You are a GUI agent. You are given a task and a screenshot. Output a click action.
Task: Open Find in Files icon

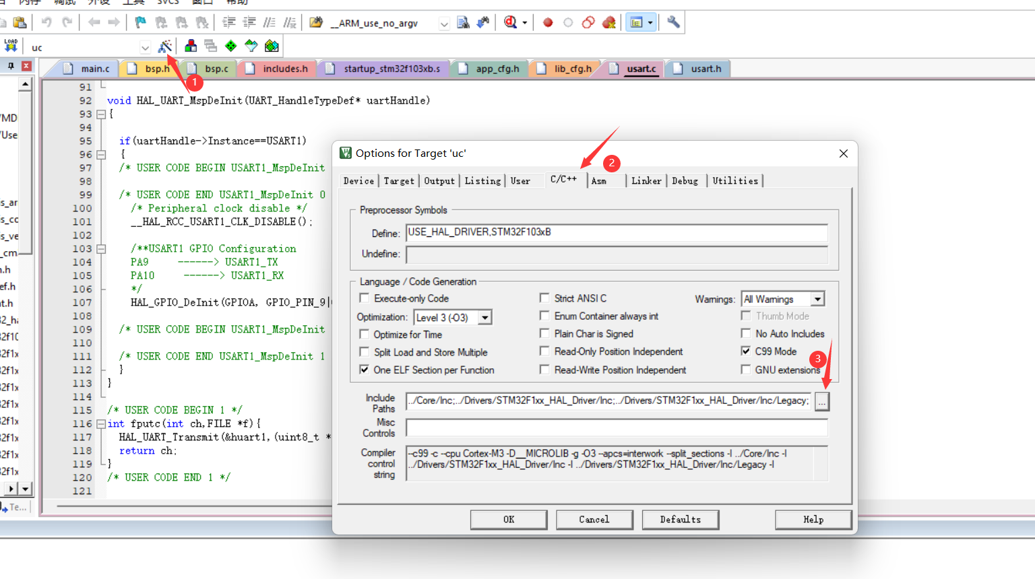[316, 22]
